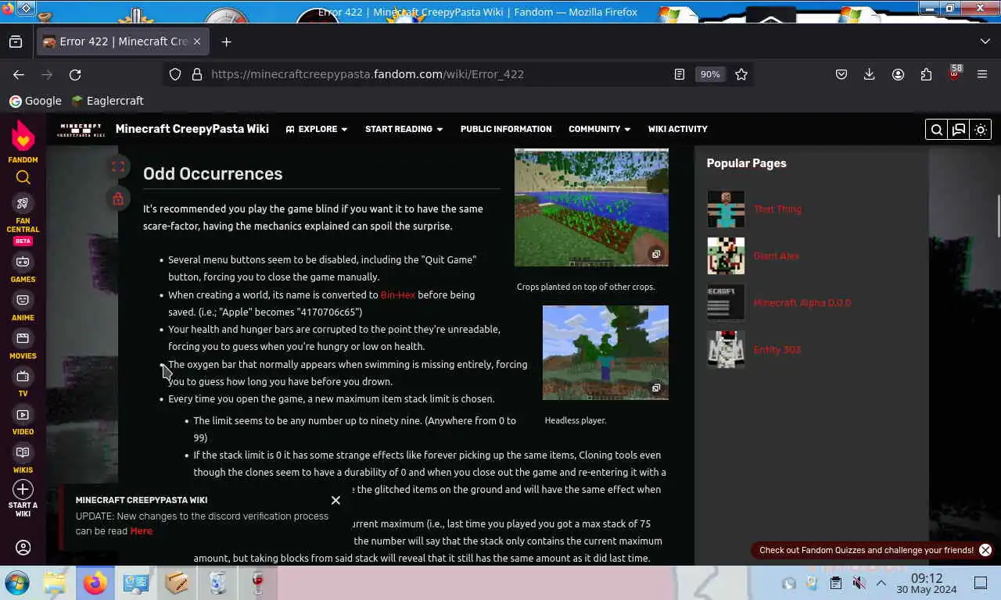1001x600 pixels.
Task: Enlarge the crops planted image
Action: pyautogui.click(x=656, y=254)
